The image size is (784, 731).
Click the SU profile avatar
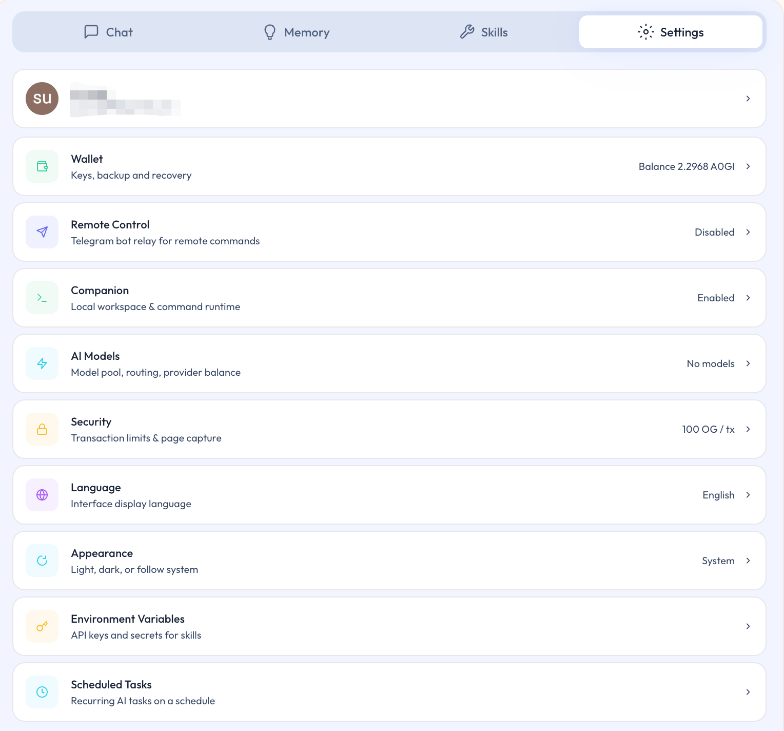(x=42, y=99)
